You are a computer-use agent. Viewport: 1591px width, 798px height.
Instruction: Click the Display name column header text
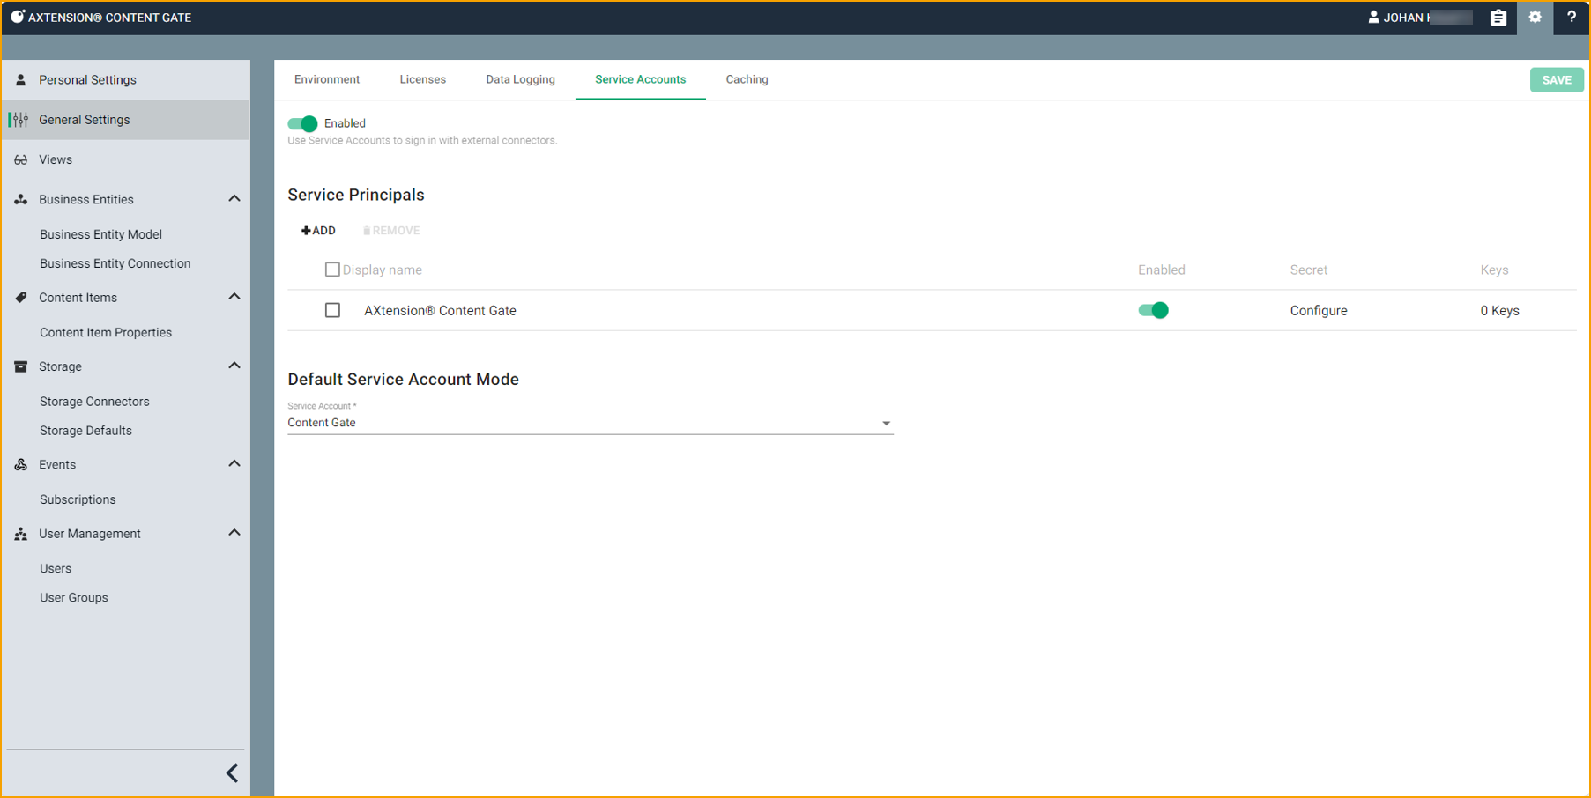(383, 270)
